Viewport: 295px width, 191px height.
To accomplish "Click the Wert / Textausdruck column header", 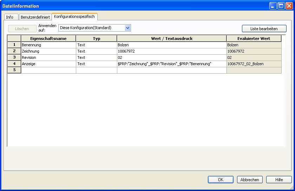I will click(172, 39).
